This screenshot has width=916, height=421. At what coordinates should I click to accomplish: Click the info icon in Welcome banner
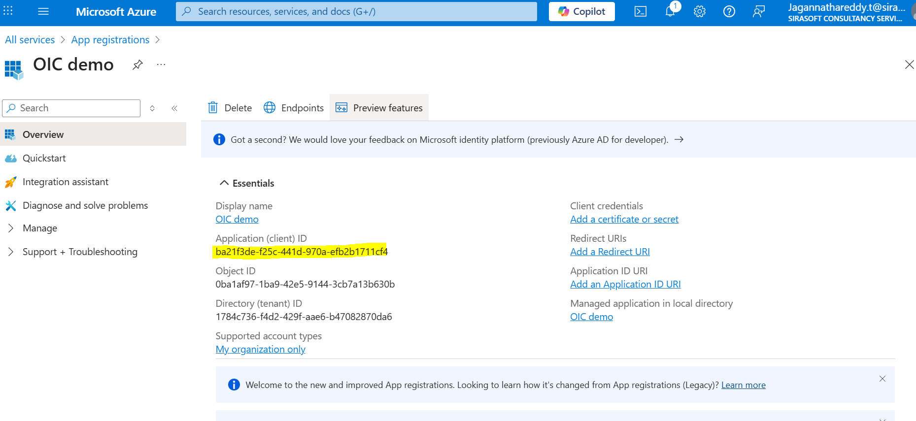tap(234, 385)
